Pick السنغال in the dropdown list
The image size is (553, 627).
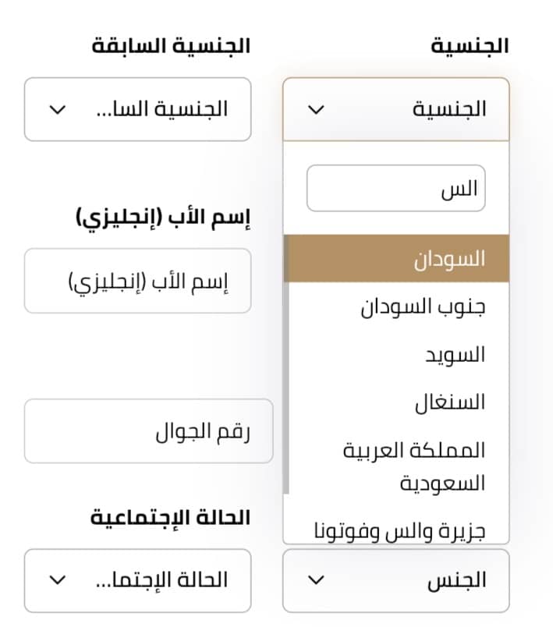point(398,402)
